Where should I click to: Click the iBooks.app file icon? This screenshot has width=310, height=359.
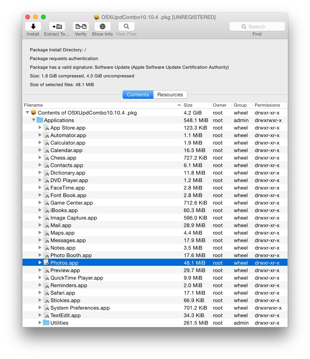46,210
